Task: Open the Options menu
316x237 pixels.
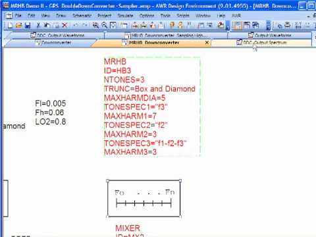Action: (x=147, y=16)
